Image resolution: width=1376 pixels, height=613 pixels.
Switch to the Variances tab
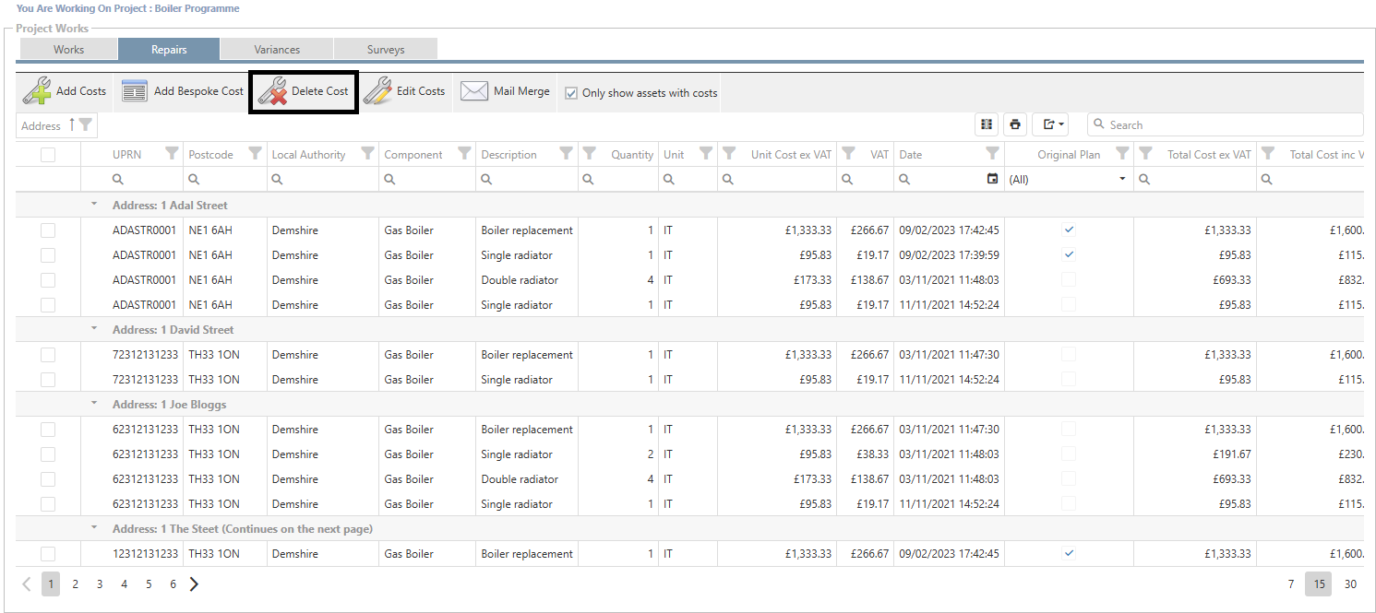click(277, 50)
